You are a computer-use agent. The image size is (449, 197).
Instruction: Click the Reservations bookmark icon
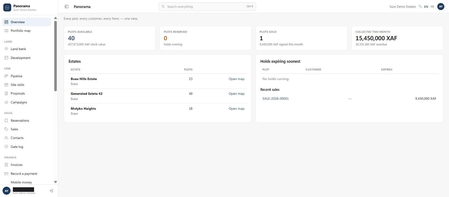pos(6,121)
